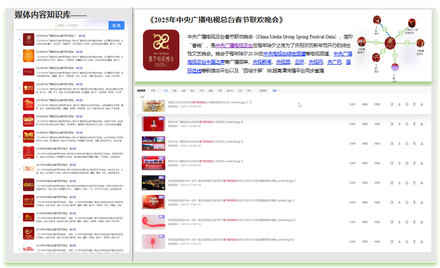Download the content8.gif file
The height and width of the screenshot is (268, 440).
click(x=399, y=242)
